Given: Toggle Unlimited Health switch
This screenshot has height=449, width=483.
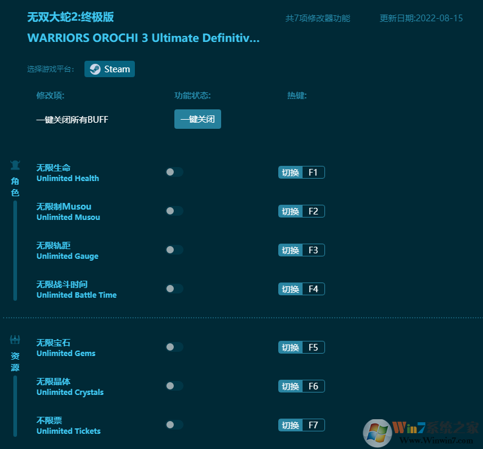Looking at the screenshot, I should (174, 172).
